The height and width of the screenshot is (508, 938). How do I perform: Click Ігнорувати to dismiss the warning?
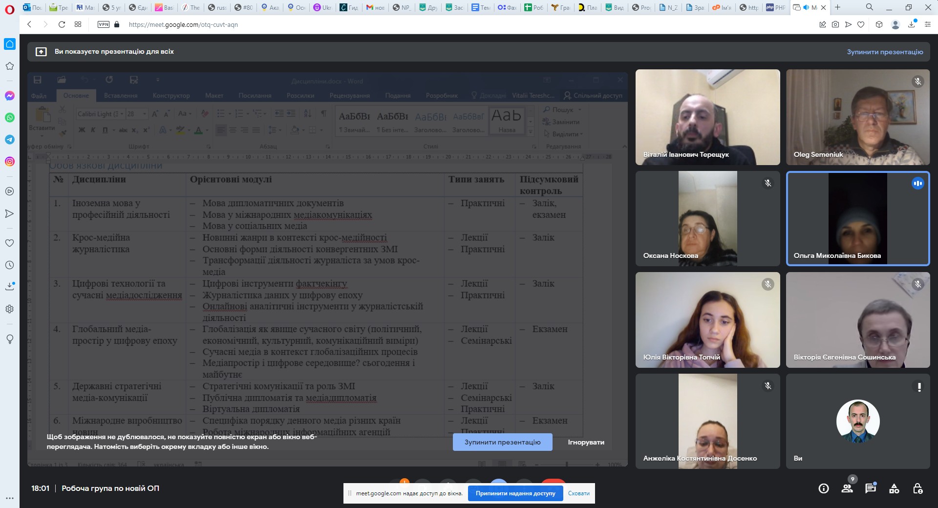pos(586,442)
